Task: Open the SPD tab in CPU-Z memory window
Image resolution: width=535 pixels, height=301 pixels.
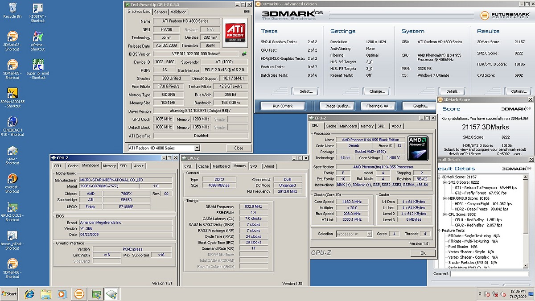Action: 254,166
